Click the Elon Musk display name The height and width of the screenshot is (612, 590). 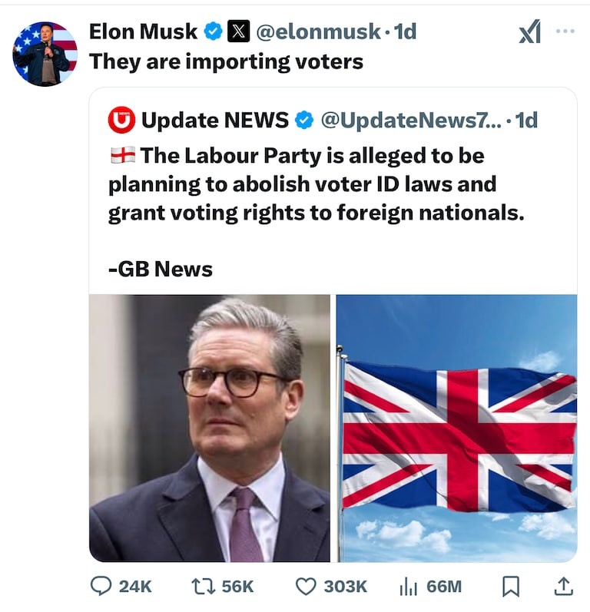coord(144,31)
